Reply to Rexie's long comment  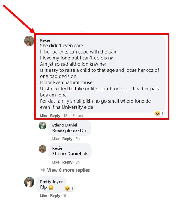55,116
